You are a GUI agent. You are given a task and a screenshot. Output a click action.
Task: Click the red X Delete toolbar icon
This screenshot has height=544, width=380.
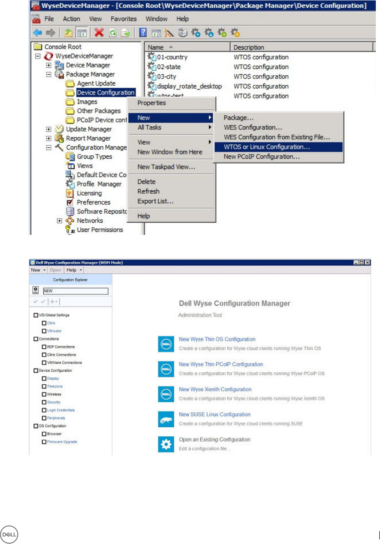pos(99,33)
